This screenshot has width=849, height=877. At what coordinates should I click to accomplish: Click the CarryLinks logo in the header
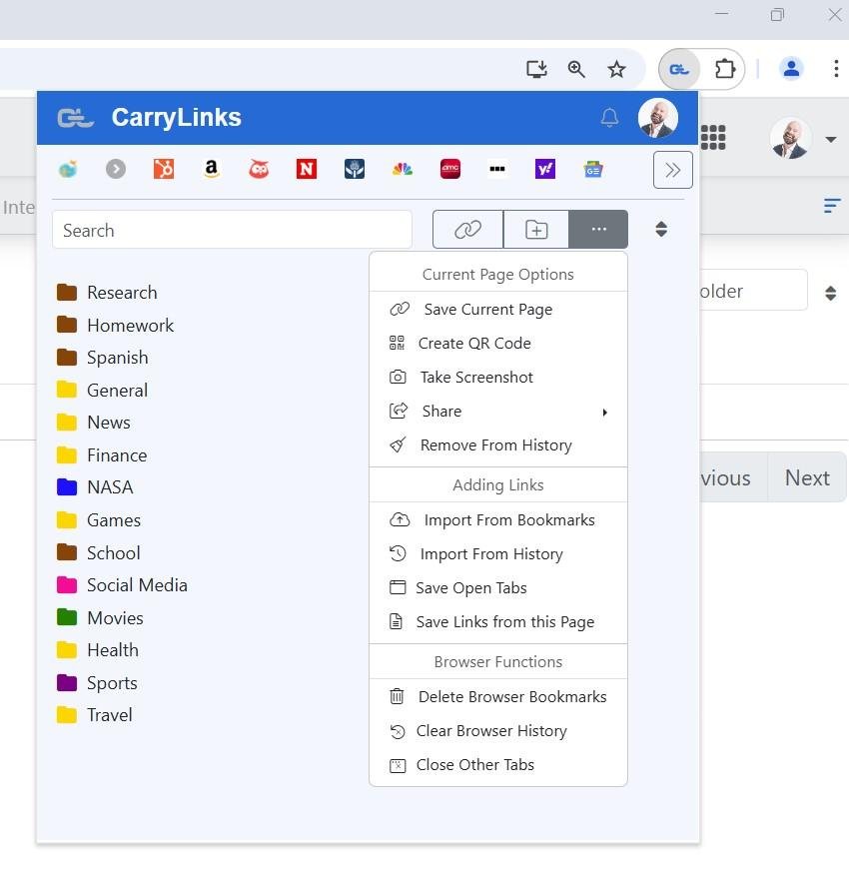point(76,118)
